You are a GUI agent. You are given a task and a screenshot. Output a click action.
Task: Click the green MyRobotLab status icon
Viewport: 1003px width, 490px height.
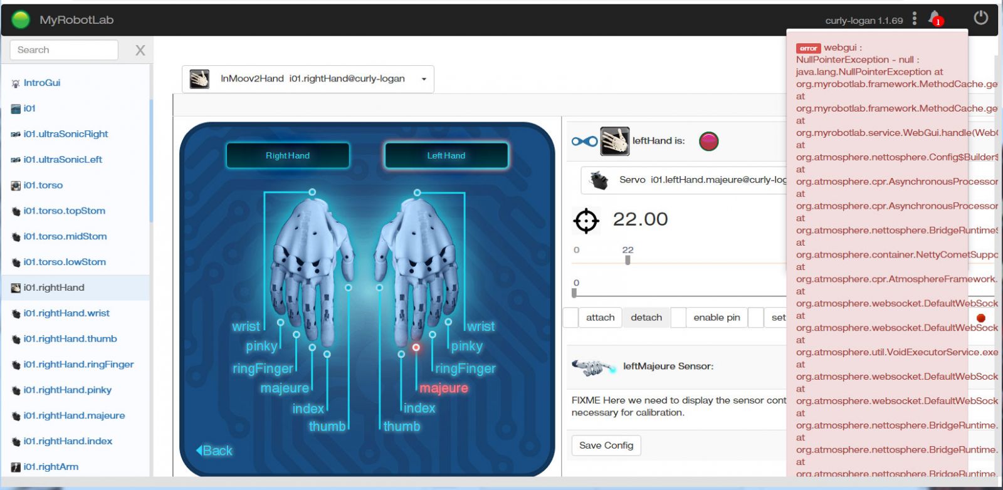21,19
